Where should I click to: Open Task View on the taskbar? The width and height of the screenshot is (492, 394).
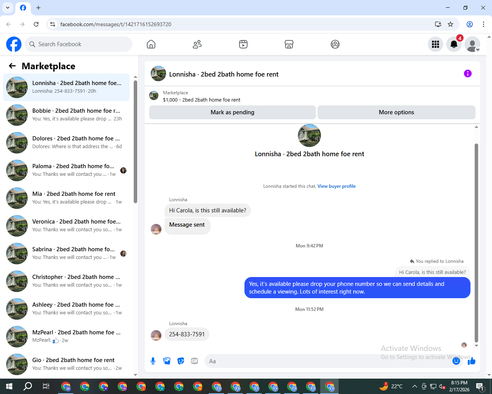46,386
